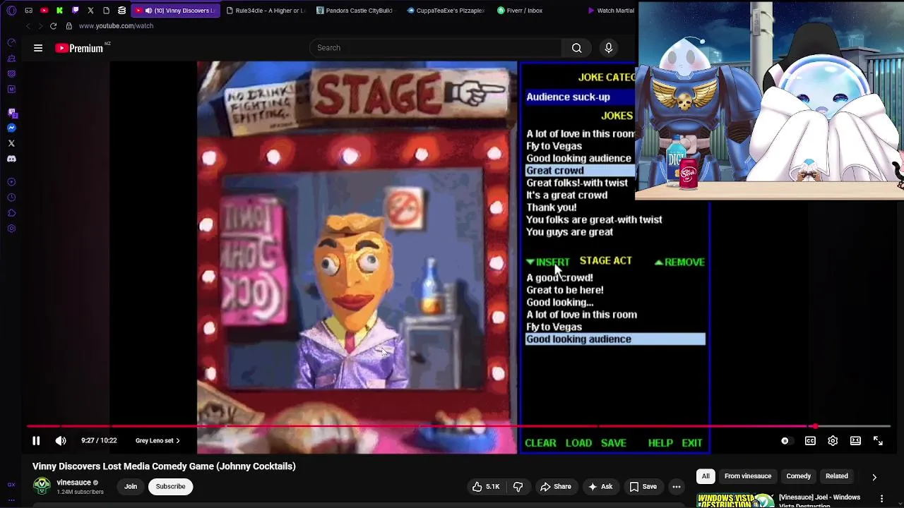Open the vinesauce channel name link
This screenshot has width=904, height=508.
pos(73,483)
